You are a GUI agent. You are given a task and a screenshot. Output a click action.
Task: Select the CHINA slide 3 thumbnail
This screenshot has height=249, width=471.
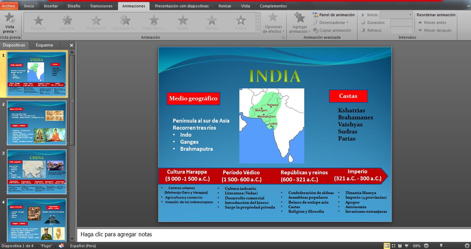pyautogui.click(x=37, y=172)
